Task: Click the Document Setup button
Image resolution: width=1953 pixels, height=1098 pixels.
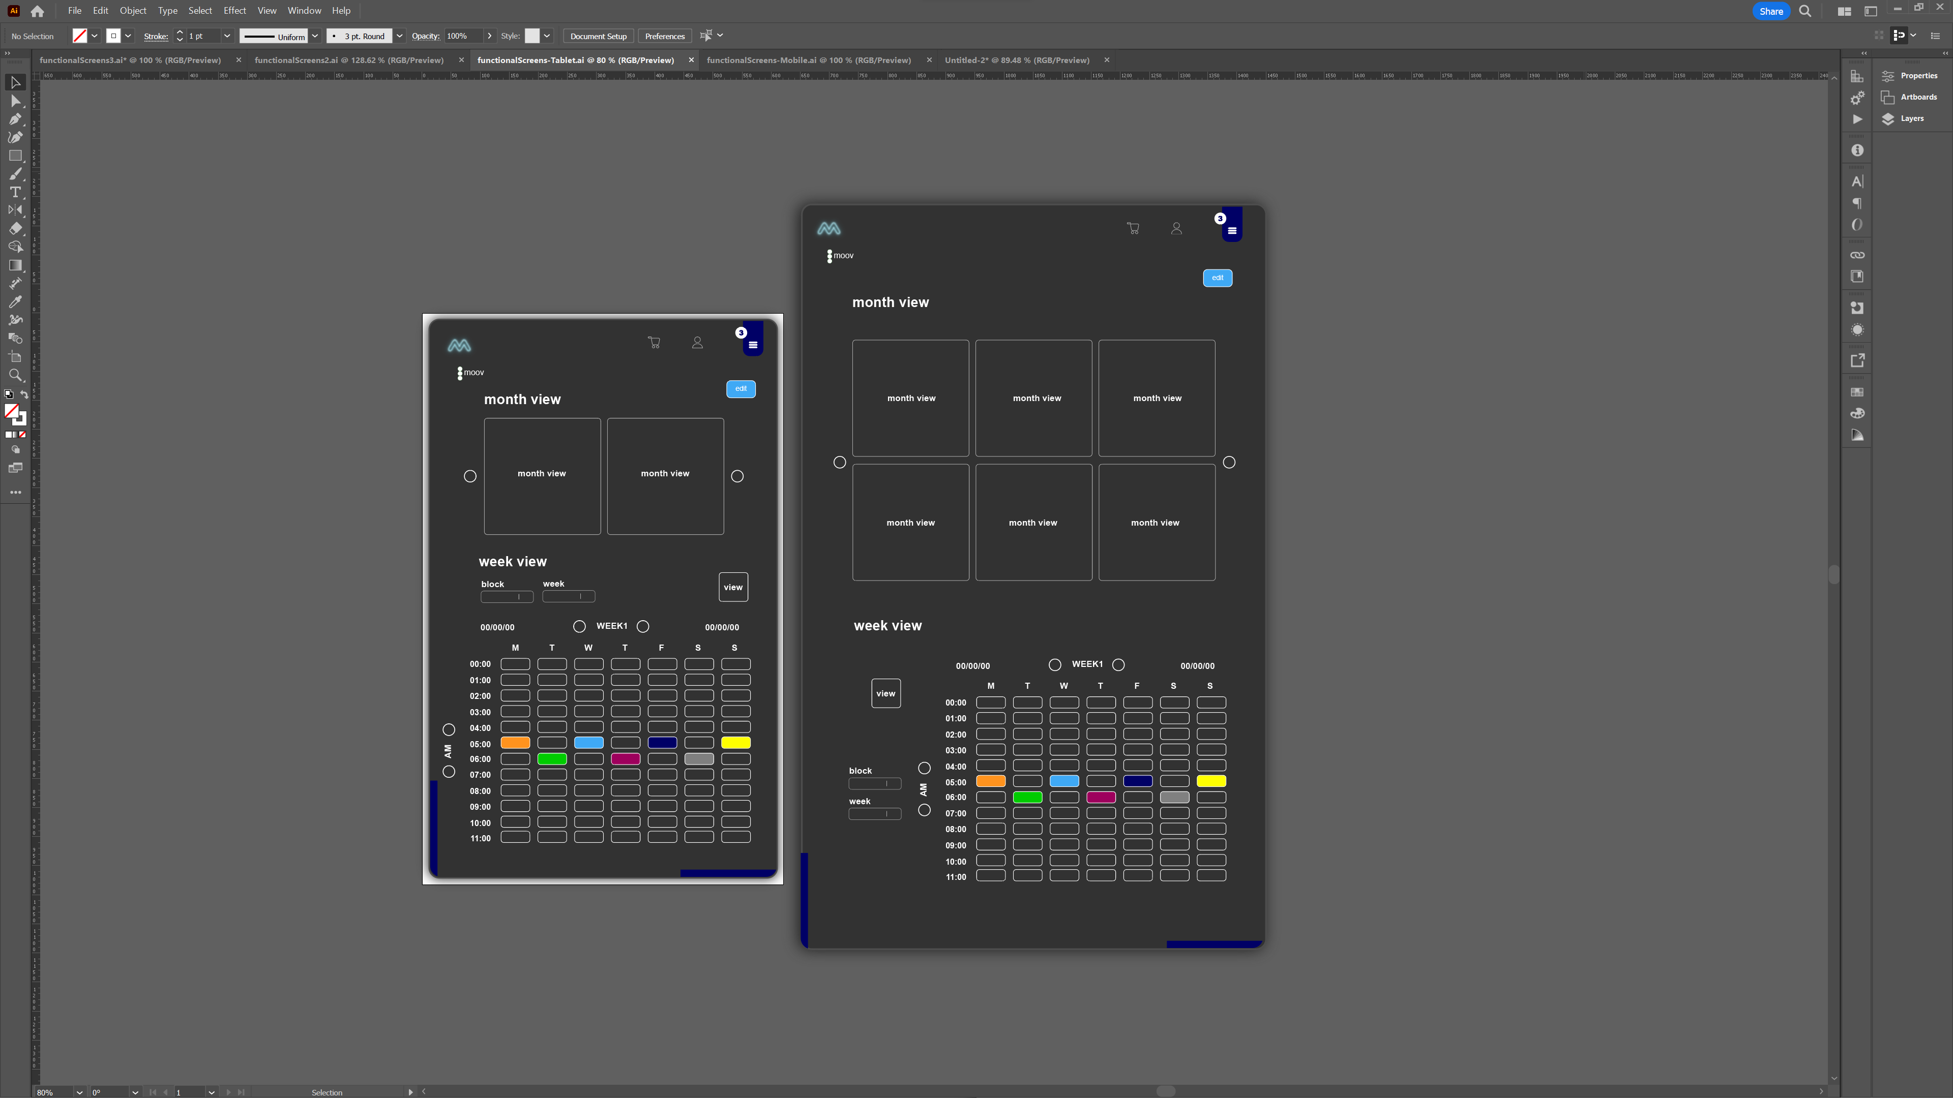Action: click(598, 36)
